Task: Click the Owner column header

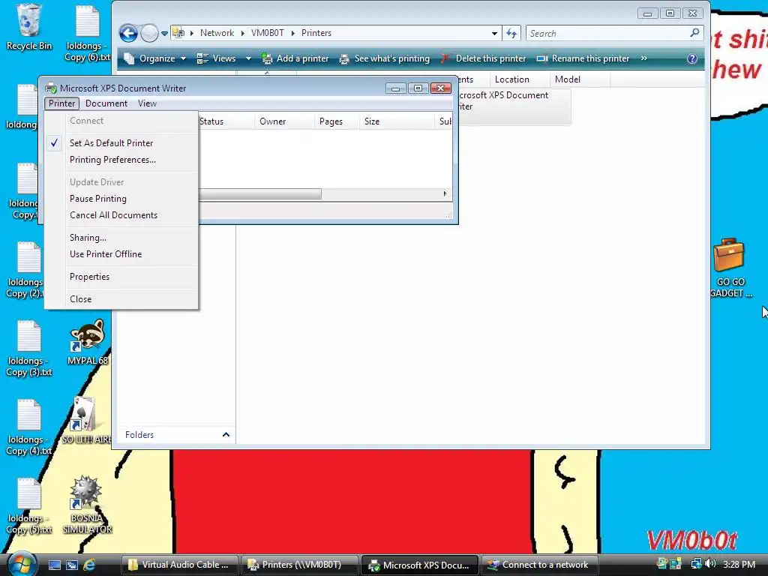Action: (284, 121)
